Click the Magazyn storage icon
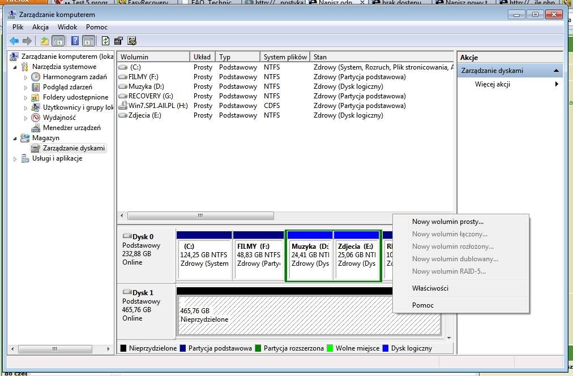This screenshot has height=376, width=573. tap(25, 138)
